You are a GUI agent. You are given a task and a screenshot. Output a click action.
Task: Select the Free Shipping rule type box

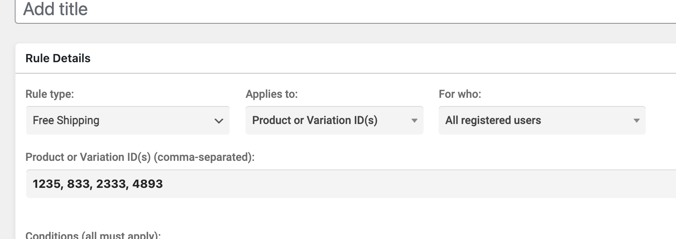pos(128,120)
